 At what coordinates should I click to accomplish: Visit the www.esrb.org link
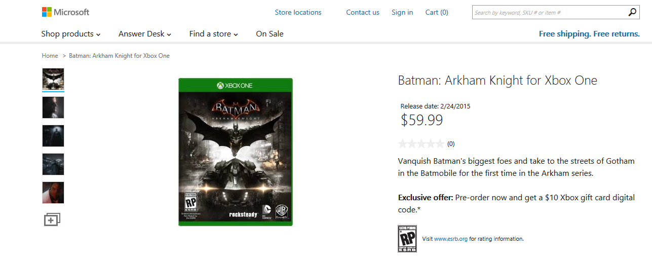click(451, 239)
